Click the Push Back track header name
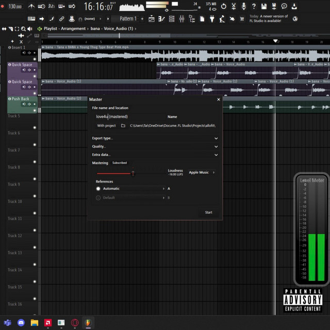 tap(20, 98)
